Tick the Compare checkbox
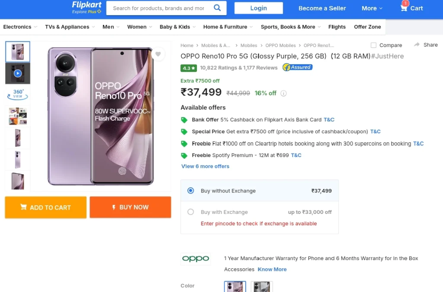Viewport: 443px width, 292px height. click(x=373, y=45)
